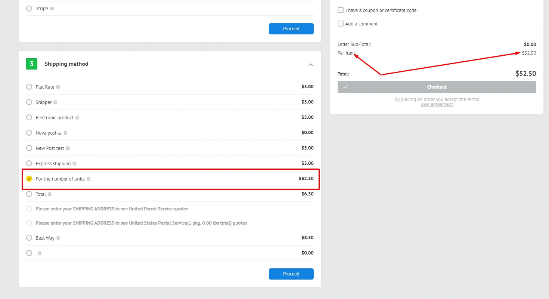Click help icon next to Express shipping
This screenshot has height=299, width=549.
74,164
